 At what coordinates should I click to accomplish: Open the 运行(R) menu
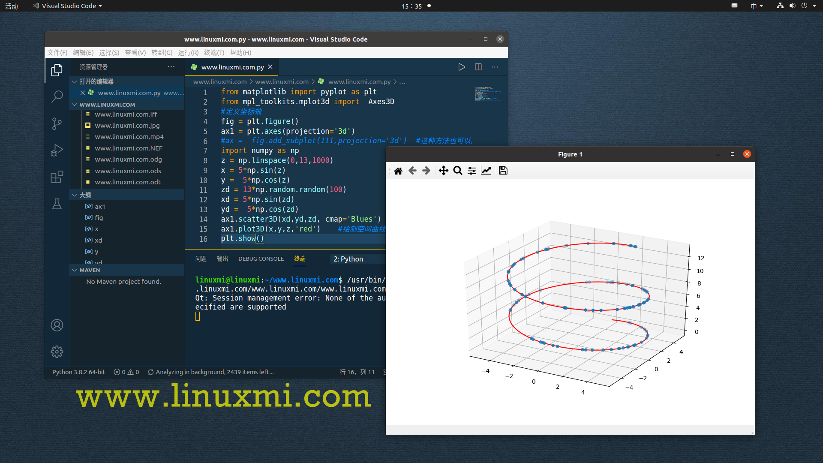click(188, 52)
